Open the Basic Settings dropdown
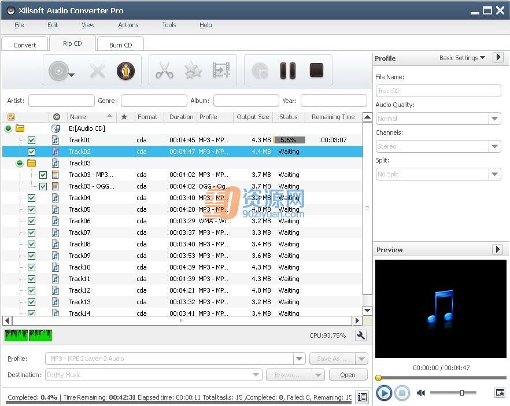 [x=462, y=58]
